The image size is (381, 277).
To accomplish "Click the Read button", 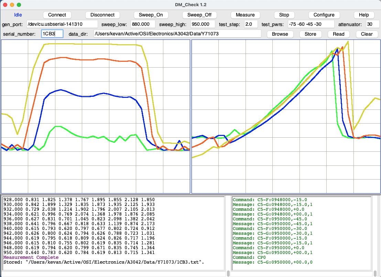I will pyautogui.click(x=338, y=34).
